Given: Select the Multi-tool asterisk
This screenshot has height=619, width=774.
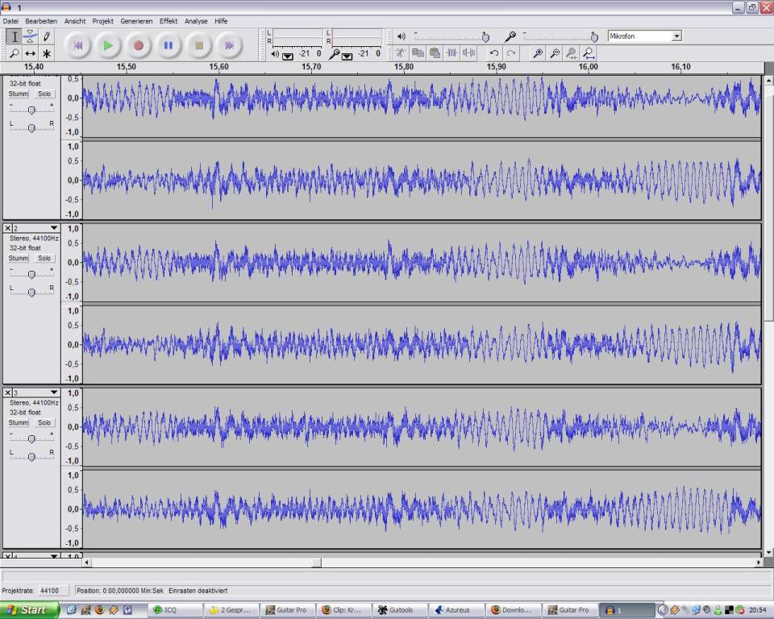Looking at the screenshot, I should 47,53.
